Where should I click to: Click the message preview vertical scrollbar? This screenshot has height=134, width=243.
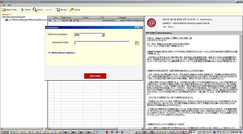point(240,82)
